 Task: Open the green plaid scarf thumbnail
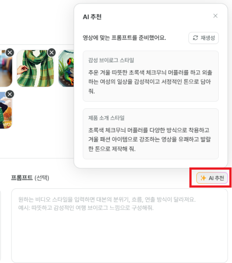click(x=36, y=68)
